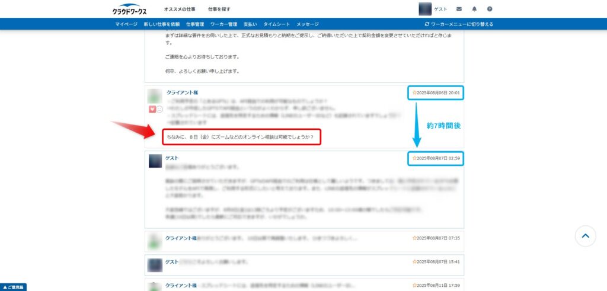Open the ご意見箱 feedback tab at bottom left
Screen dimensions: 607x291
tap(13, 287)
